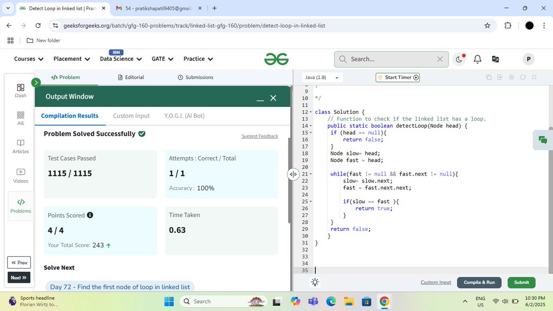Open the Articles sidebar icon
The height and width of the screenshot is (311, 553).
tap(20, 146)
